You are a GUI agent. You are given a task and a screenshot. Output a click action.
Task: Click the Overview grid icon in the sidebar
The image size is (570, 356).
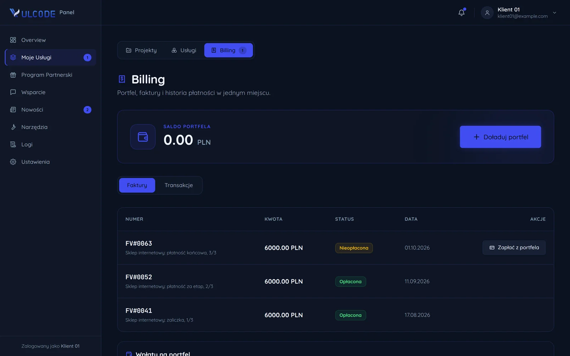tap(13, 40)
